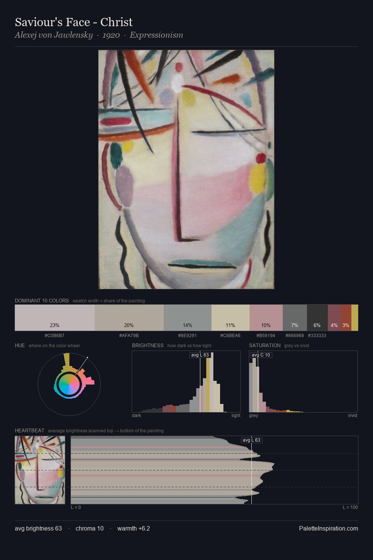
Task: Click hex code '#333333' text
Action: click(x=317, y=335)
